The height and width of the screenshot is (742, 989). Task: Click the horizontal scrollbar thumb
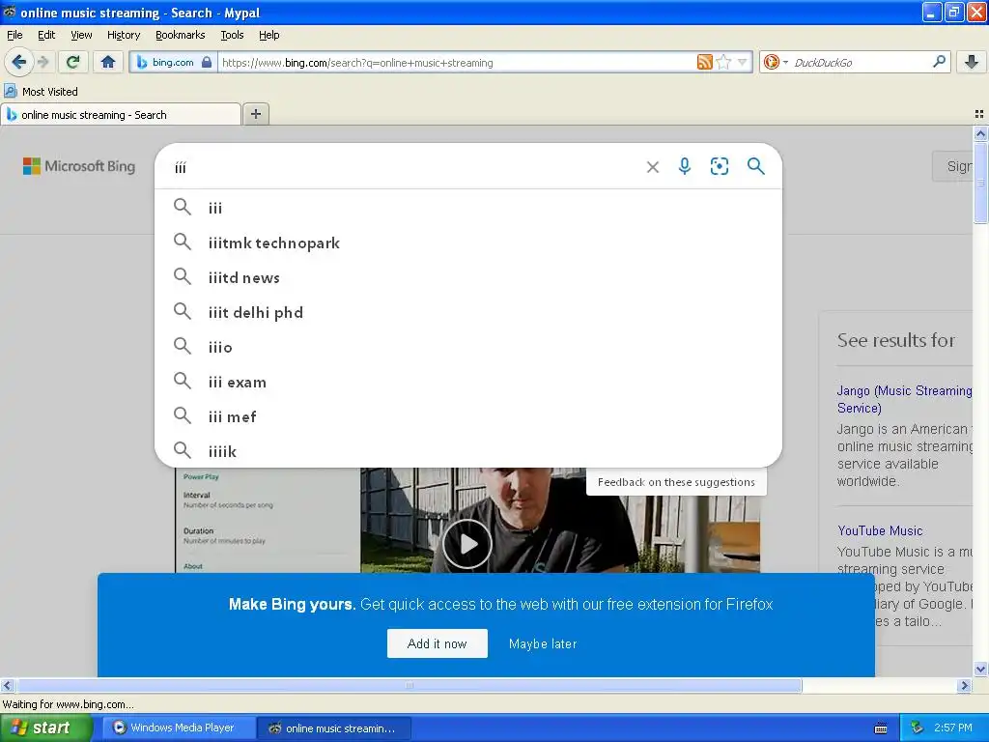point(409,685)
